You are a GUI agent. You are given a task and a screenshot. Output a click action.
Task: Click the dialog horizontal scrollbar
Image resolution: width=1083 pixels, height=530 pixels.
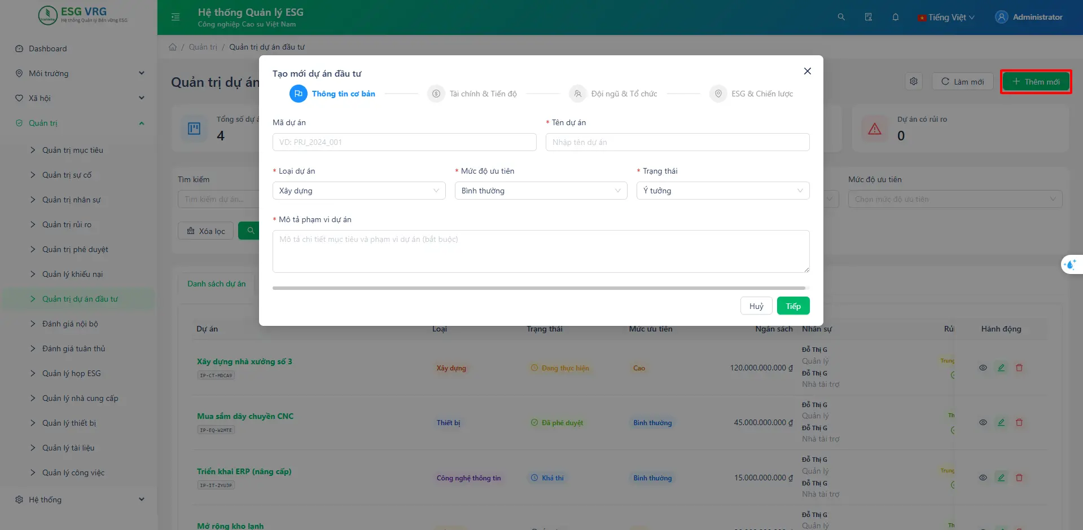point(539,288)
